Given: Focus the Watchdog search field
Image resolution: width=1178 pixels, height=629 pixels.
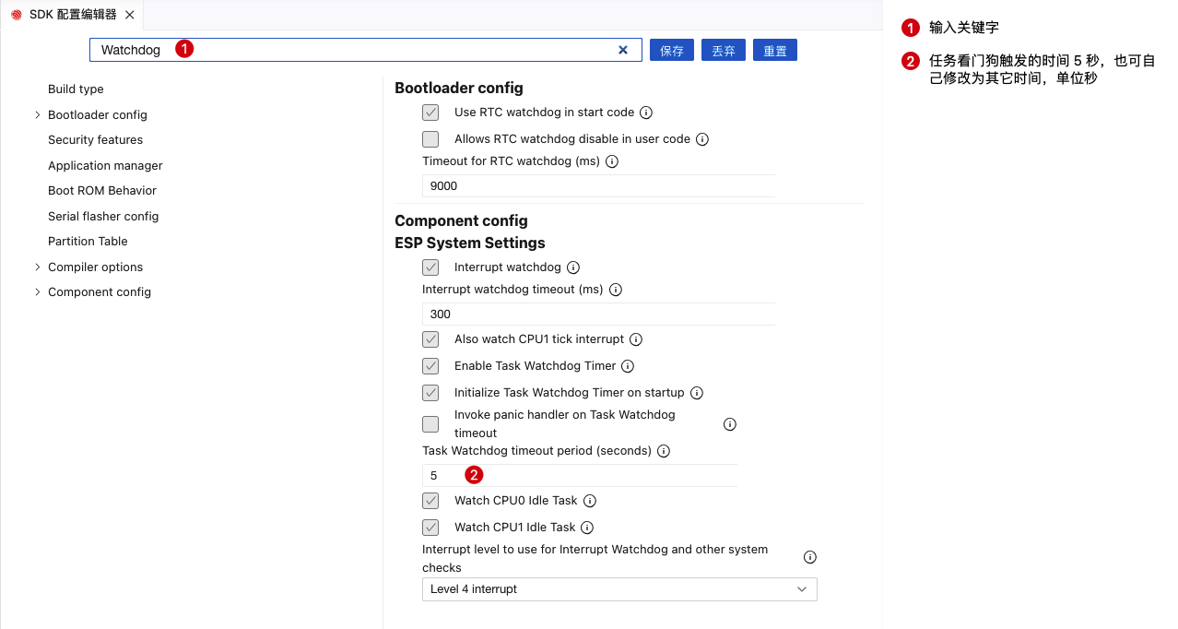Looking at the screenshot, I should (366, 50).
